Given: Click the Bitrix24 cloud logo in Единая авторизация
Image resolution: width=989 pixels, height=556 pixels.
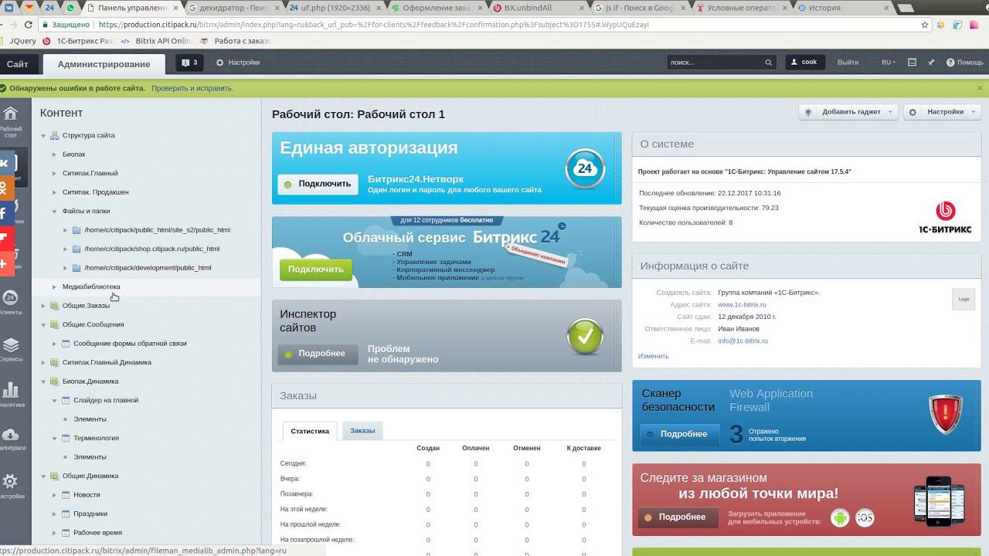Looking at the screenshot, I should 585,168.
